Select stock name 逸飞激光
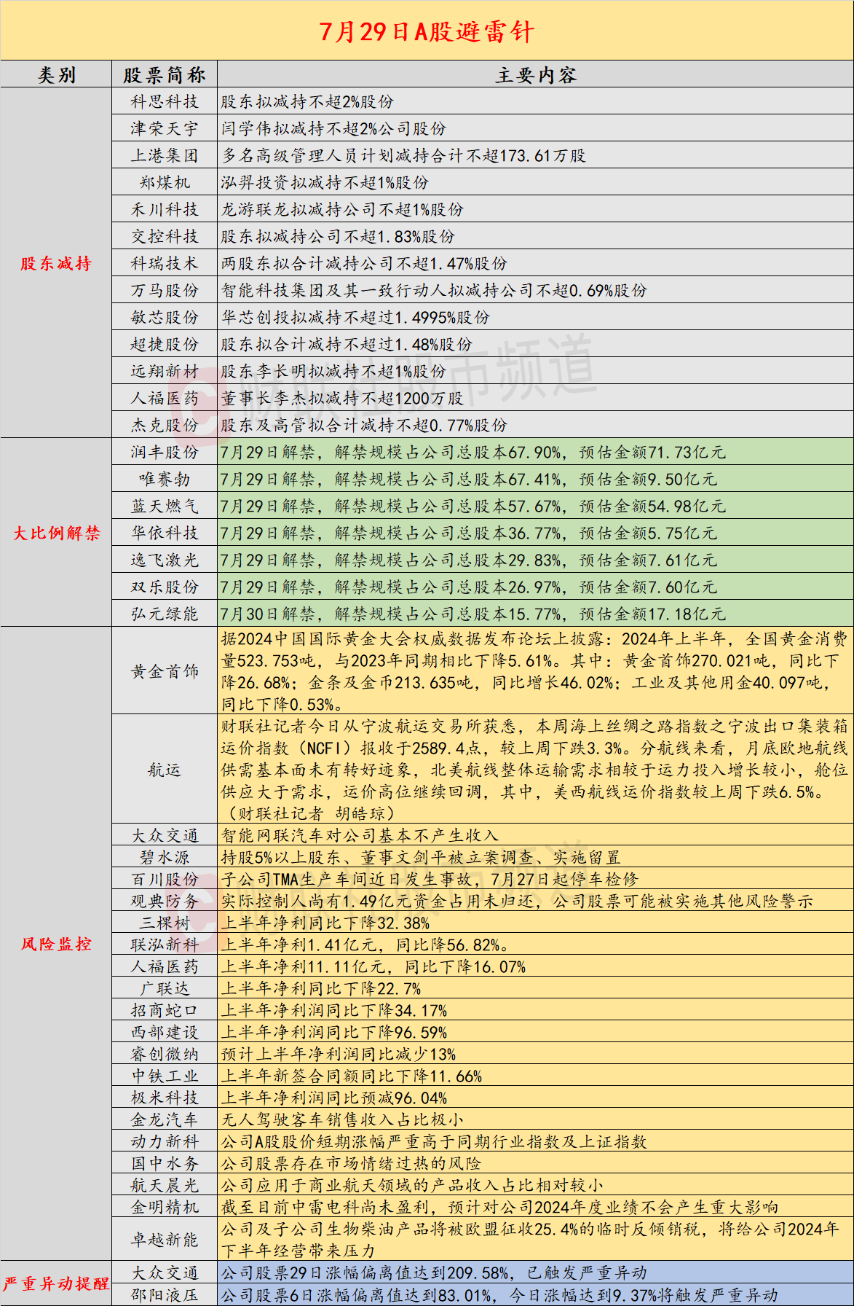854x1306 pixels. [x=165, y=560]
